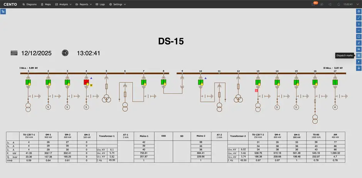The image size is (362, 178).
Task: Open the Logs menu
Action: 100,4
